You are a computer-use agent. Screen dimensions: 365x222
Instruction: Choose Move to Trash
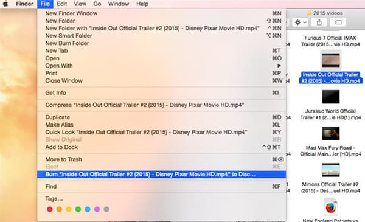(x=162, y=159)
